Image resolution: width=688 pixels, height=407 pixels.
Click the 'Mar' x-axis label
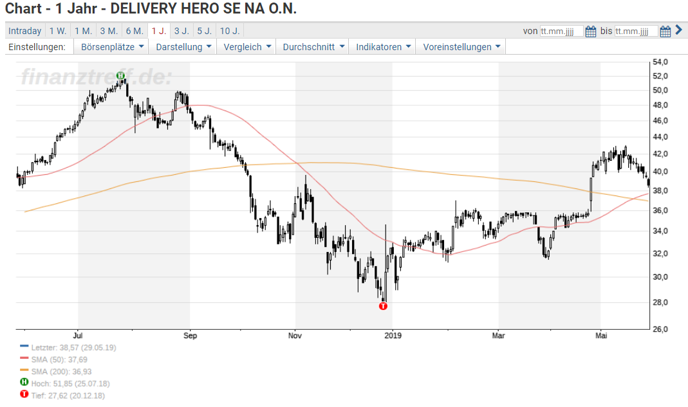(498, 336)
